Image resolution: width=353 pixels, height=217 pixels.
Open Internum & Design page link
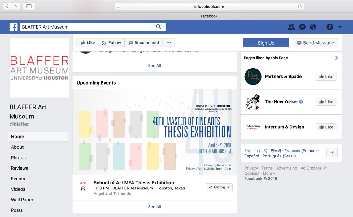[284, 127]
